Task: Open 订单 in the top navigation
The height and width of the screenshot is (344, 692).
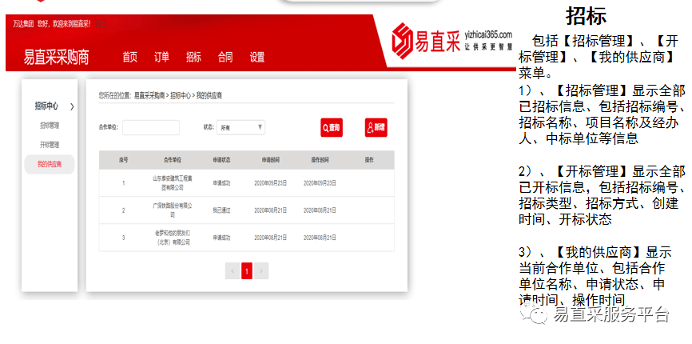Action: pyautogui.click(x=161, y=57)
